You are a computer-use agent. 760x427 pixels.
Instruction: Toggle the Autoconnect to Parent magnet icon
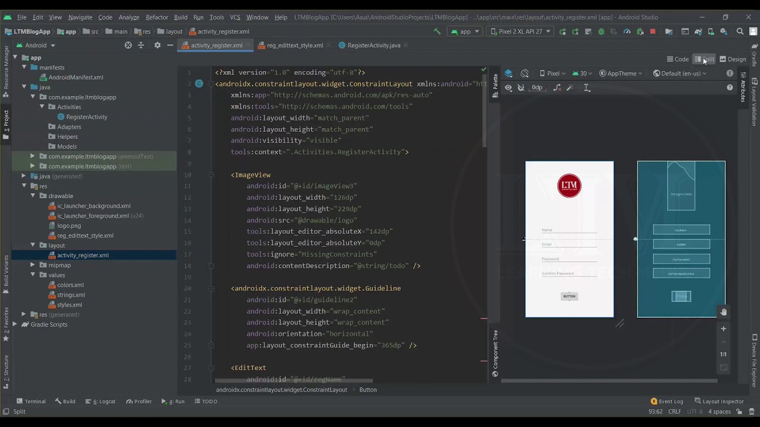coord(521,88)
